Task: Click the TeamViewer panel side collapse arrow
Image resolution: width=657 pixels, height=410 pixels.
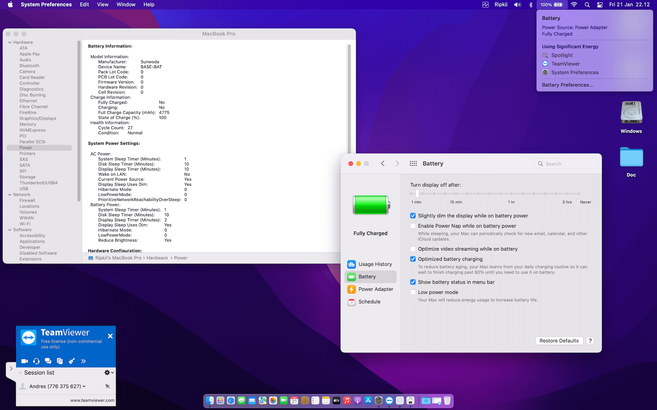Action: [x=11, y=369]
